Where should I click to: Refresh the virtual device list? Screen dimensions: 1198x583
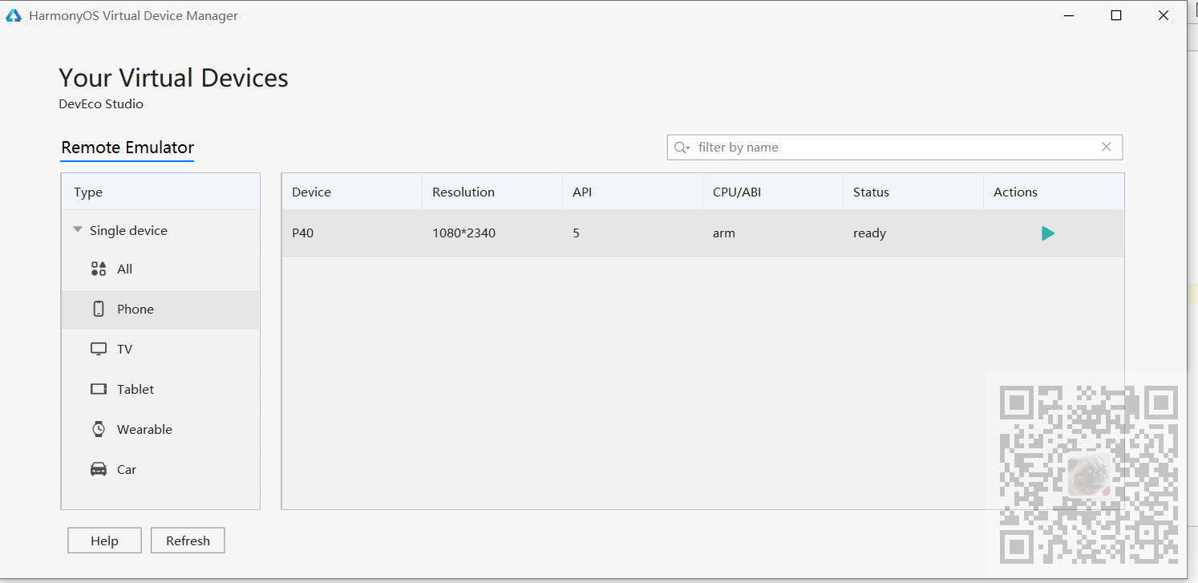188,540
